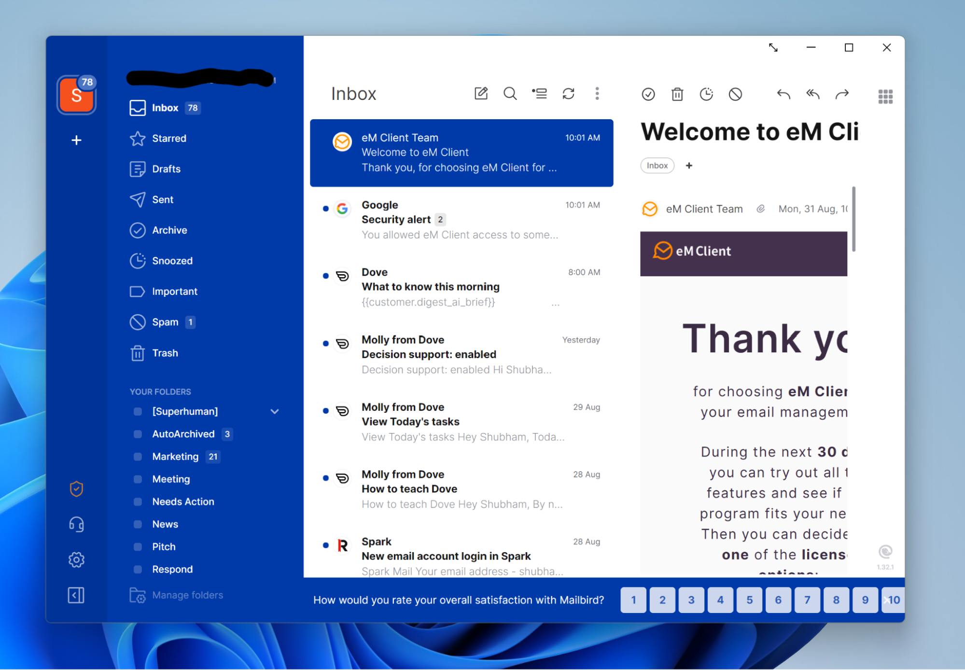Rate satisfaction as 8
Image resolution: width=965 pixels, height=670 pixels.
point(836,600)
